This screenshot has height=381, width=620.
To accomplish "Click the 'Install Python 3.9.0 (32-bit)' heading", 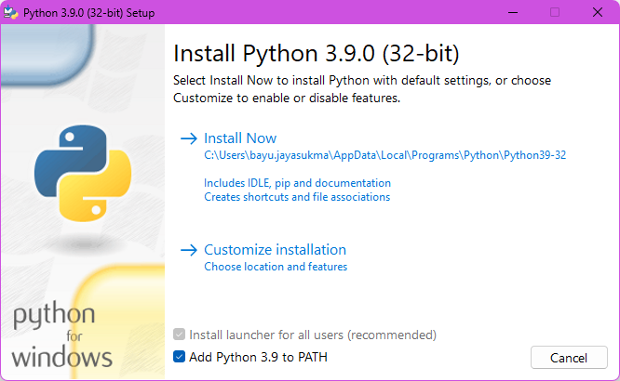I will (x=317, y=51).
